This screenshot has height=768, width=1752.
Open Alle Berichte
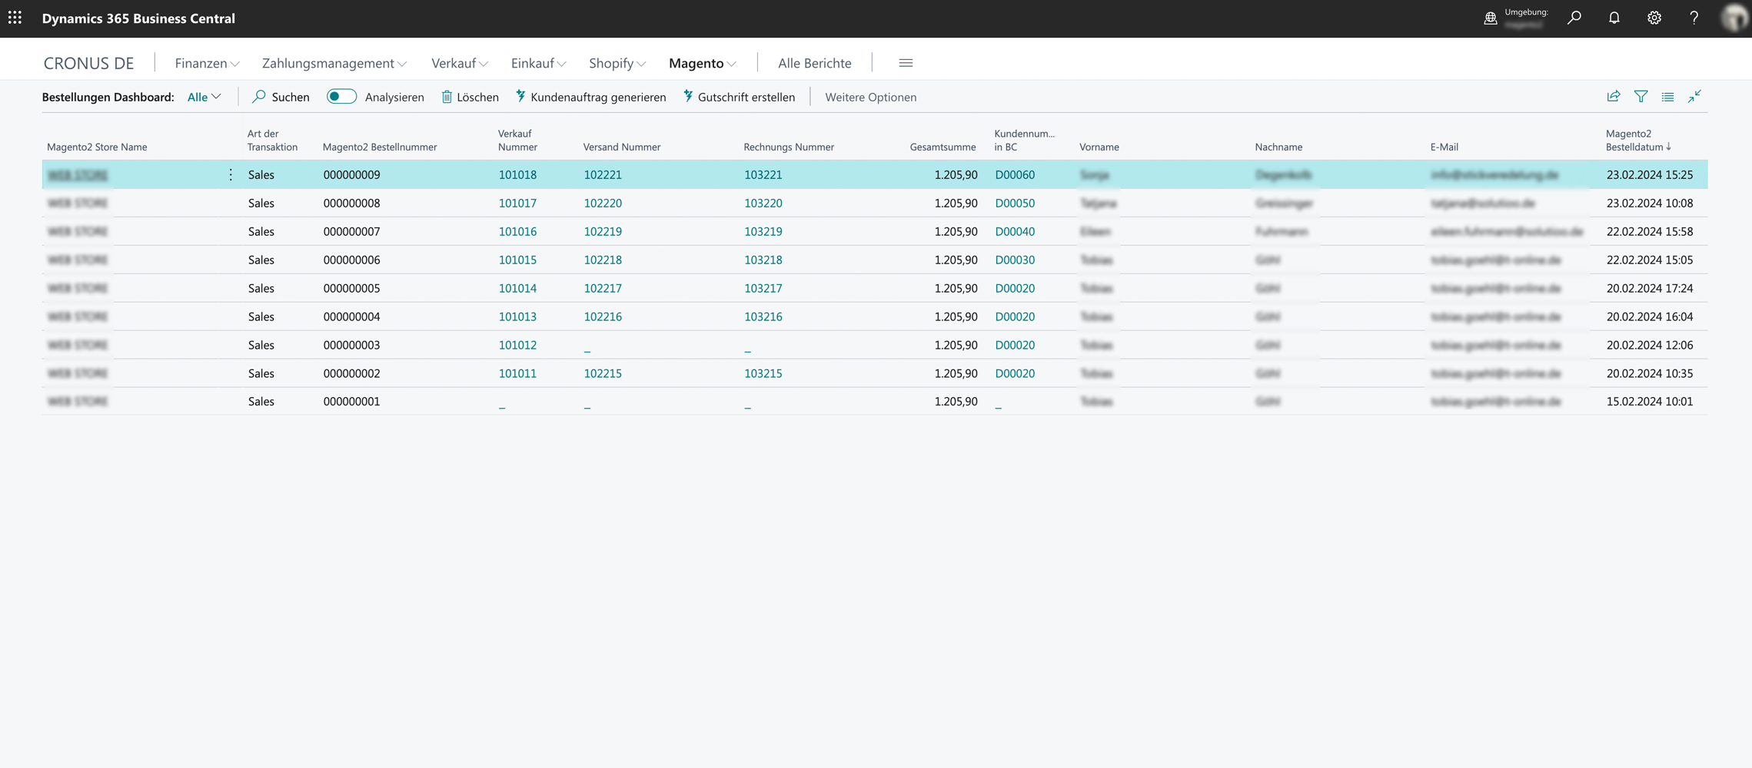(814, 63)
